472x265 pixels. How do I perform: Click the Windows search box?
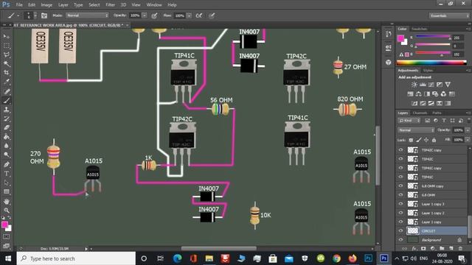[76, 258]
